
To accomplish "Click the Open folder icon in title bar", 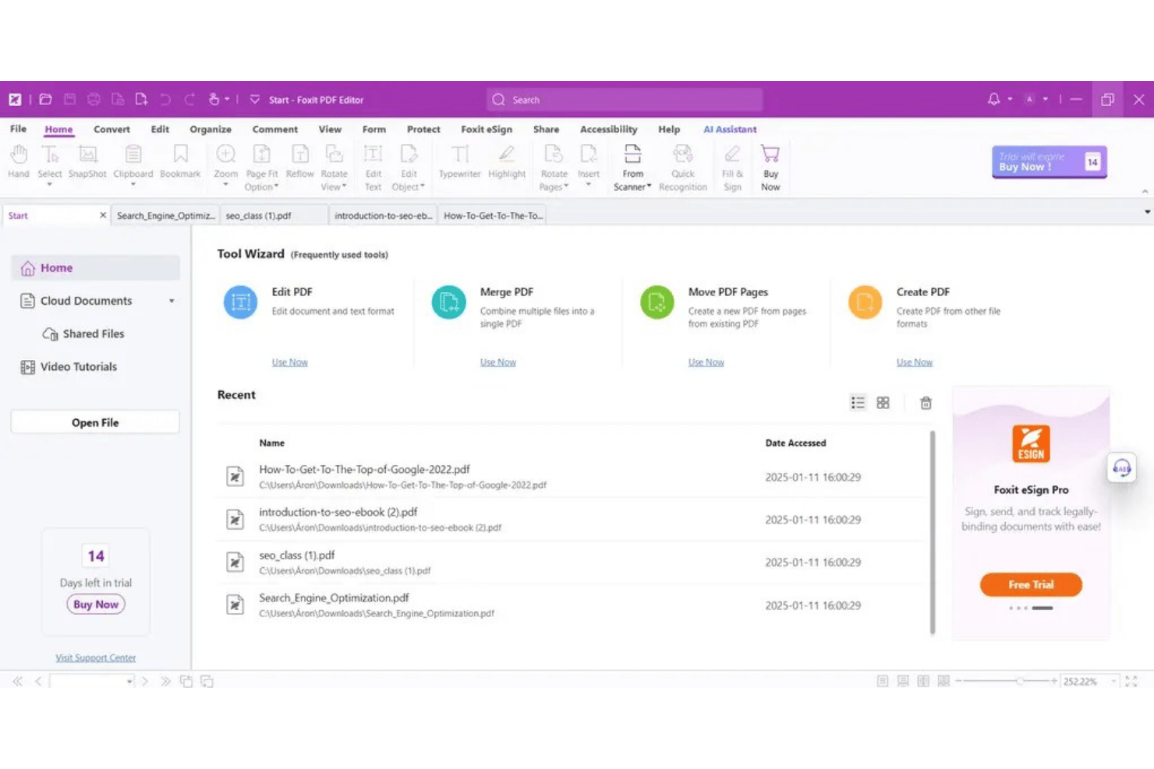I will (x=46, y=100).
